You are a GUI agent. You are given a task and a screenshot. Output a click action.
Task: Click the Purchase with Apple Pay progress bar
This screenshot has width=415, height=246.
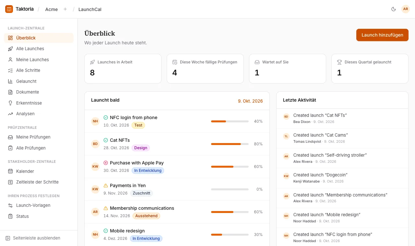click(230, 167)
